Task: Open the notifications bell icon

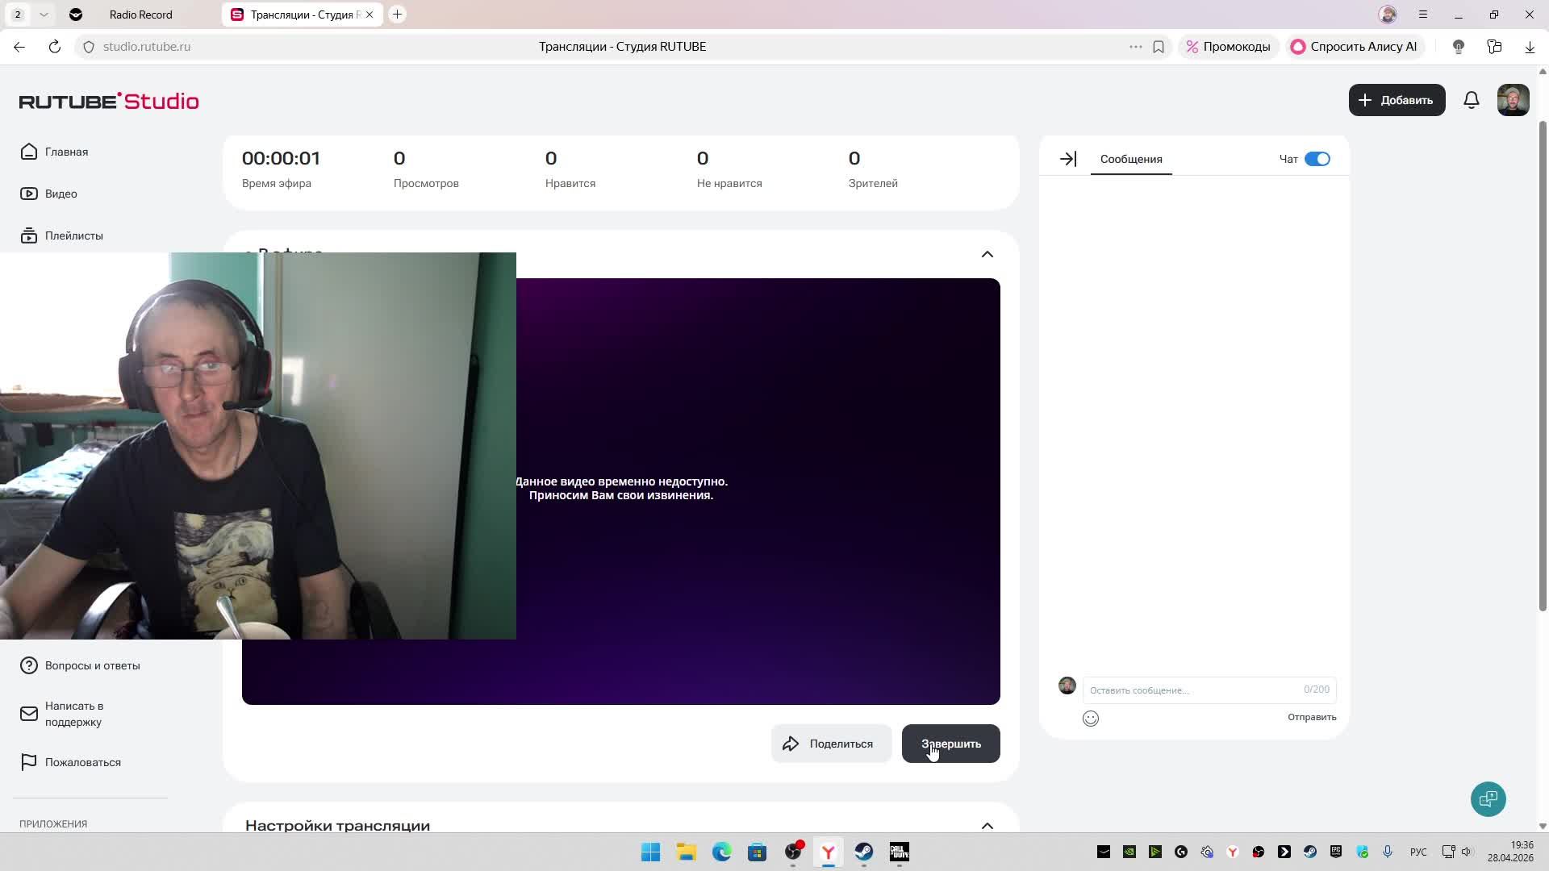Action: point(1471,100)
